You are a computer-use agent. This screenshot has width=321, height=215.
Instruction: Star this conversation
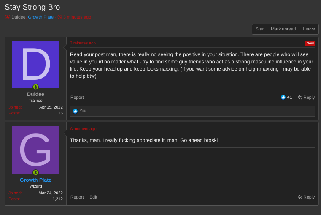pos(259,29)
